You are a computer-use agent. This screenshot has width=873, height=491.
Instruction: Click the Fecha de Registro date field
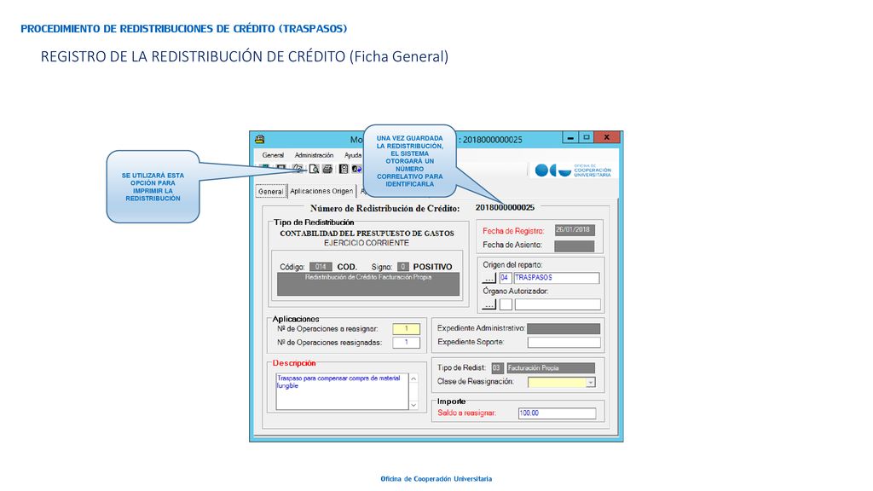(575, 230)
